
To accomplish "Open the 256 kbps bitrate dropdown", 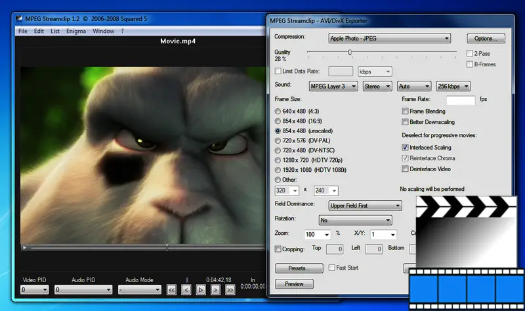I will 453,87.
